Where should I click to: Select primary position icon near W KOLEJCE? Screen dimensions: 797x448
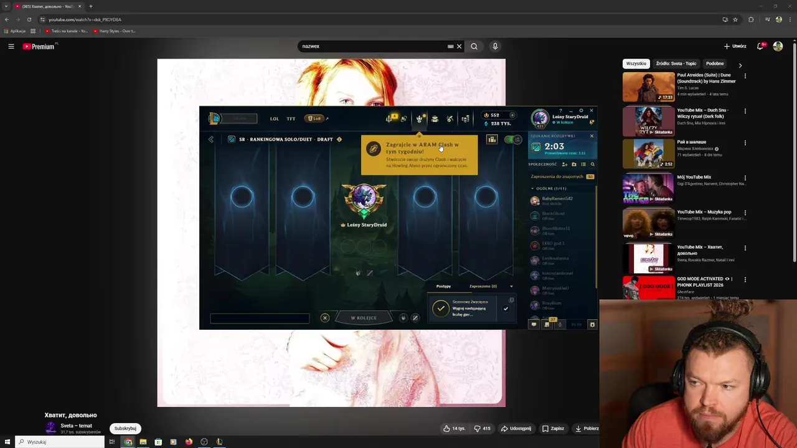click(x=403, y=318)
